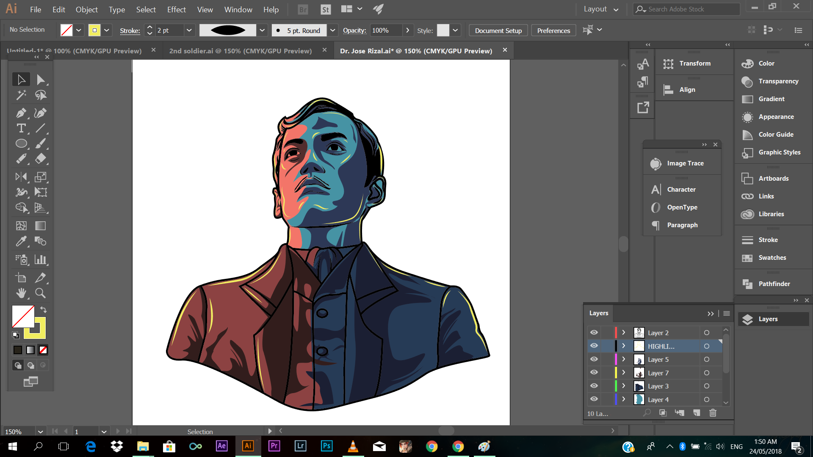Expand Layer 5 contents
The image size is (813, 457).
coord(624,359)
